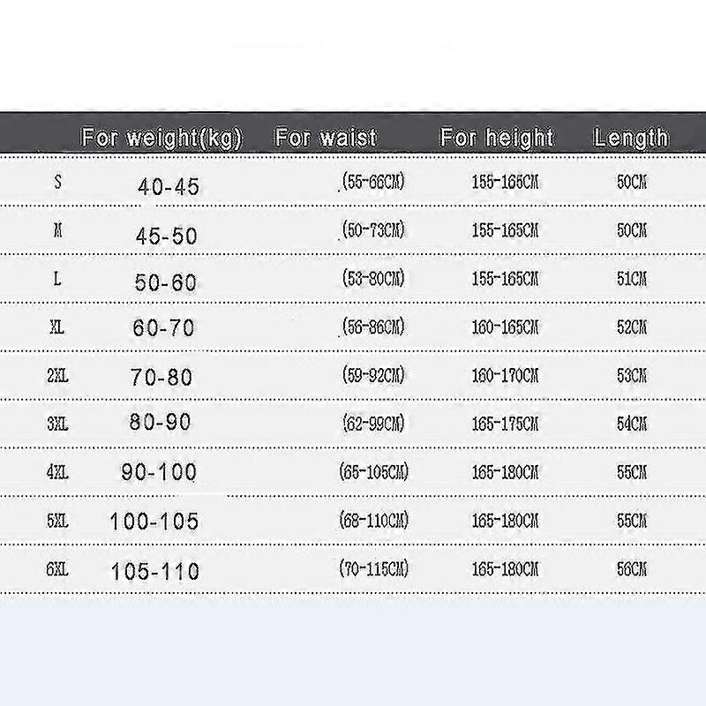Click the (65-105CM) waist measurement
Image resolution: width=706 pixels, height=706 pixels.
pyautogui.click(x=373, y=471)
